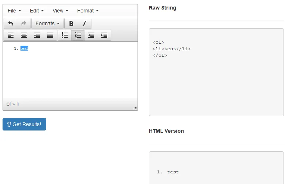Toggle the numbered list button
This screenshot has width=289, height=184.
78,35
